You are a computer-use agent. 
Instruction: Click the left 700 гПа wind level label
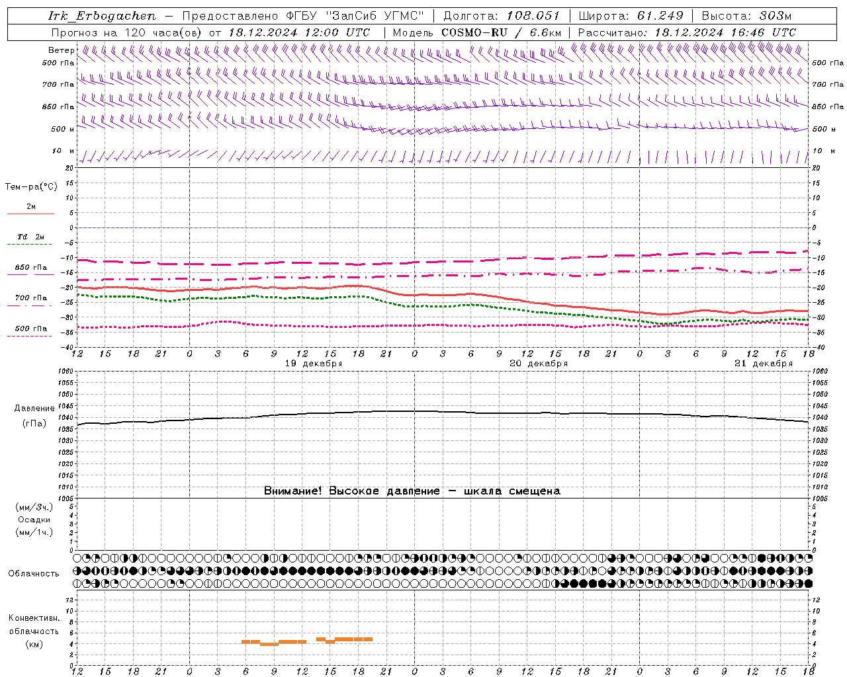pos(58,85)
